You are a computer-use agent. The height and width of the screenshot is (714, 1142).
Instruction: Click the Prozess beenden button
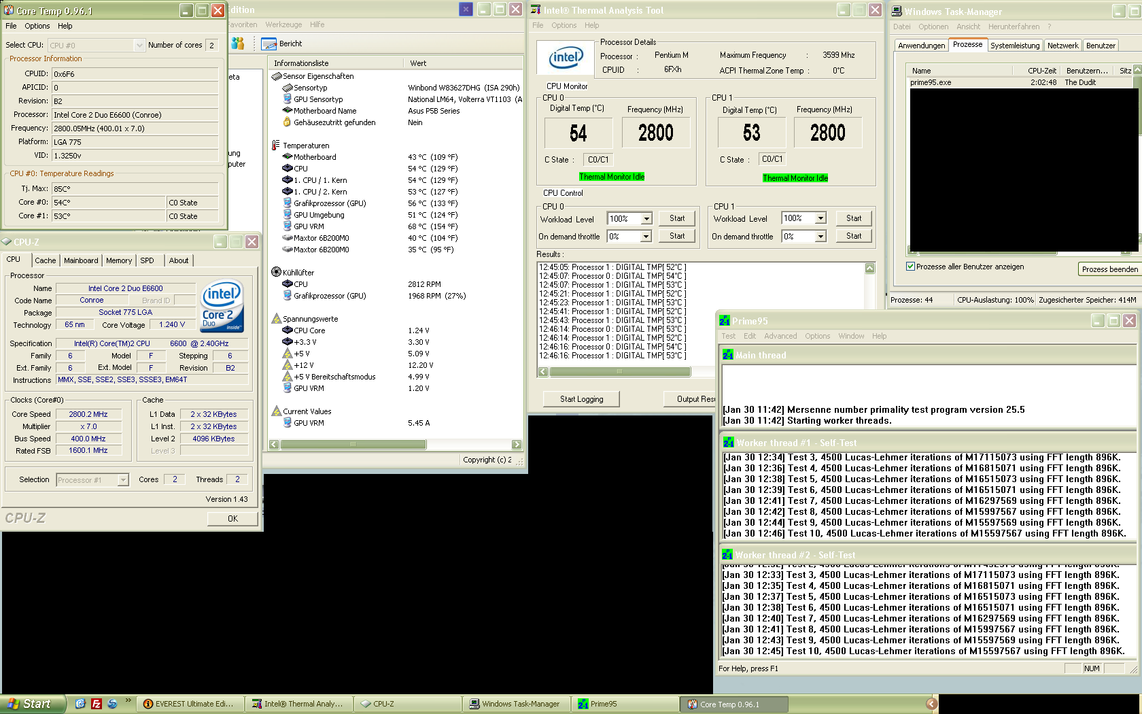point(1110,269)
